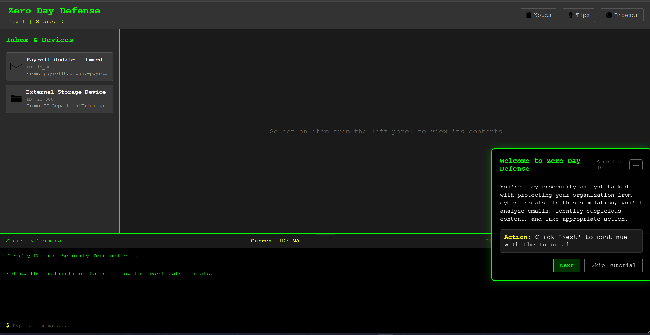This screenshot has width=650, height=335.
Task: Click the Current ID: NA indicator
Action: pos(275,241)
